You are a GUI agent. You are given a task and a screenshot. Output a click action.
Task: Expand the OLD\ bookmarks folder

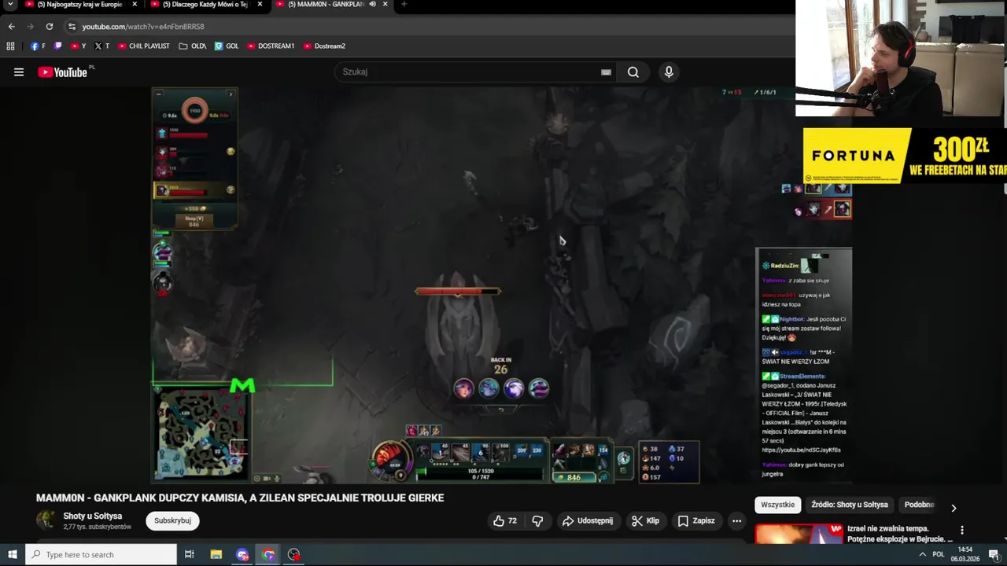click(193, 46)
